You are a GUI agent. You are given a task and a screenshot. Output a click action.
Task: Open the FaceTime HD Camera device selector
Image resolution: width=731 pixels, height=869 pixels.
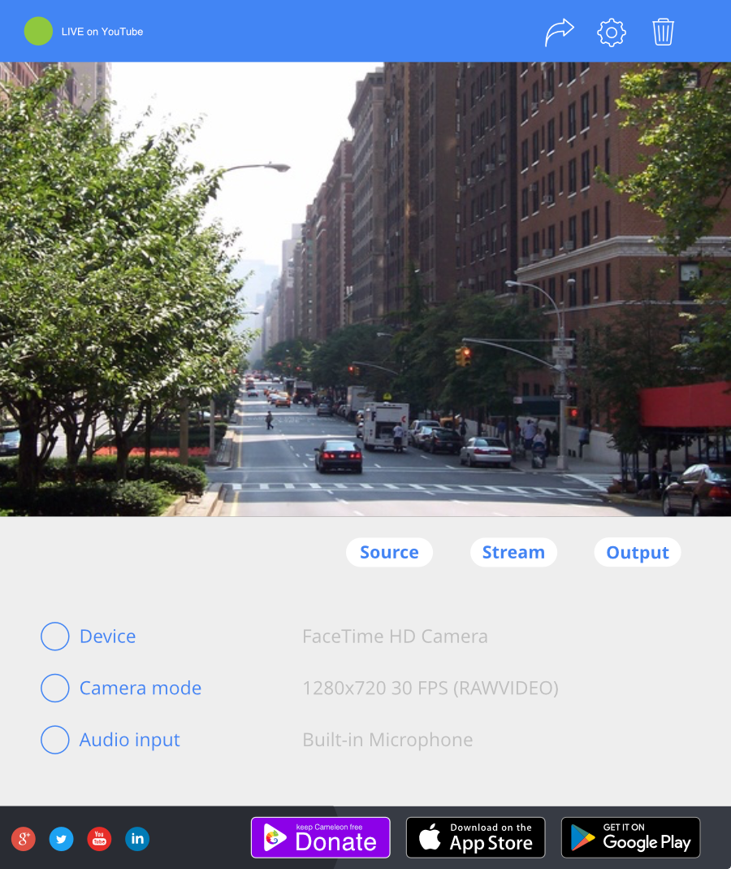pos(395,637)
